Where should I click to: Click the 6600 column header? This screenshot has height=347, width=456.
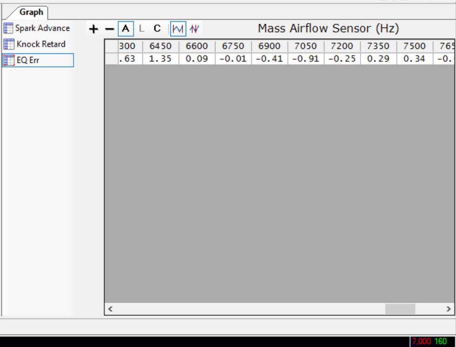[x=197, y=46]
